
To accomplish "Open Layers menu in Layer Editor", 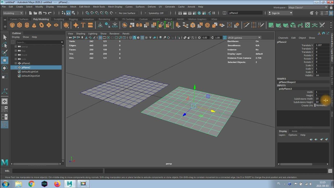I will pos(282,135).
